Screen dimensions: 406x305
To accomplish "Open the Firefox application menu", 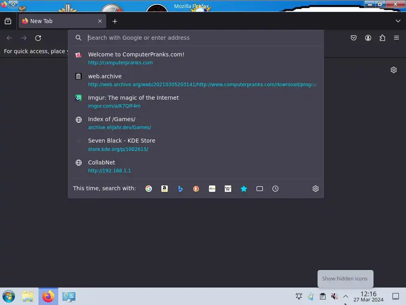I will tap(396, 38).
